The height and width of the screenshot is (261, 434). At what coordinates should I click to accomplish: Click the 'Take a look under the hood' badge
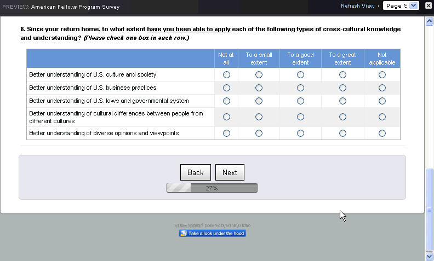[x=213, y=234]
